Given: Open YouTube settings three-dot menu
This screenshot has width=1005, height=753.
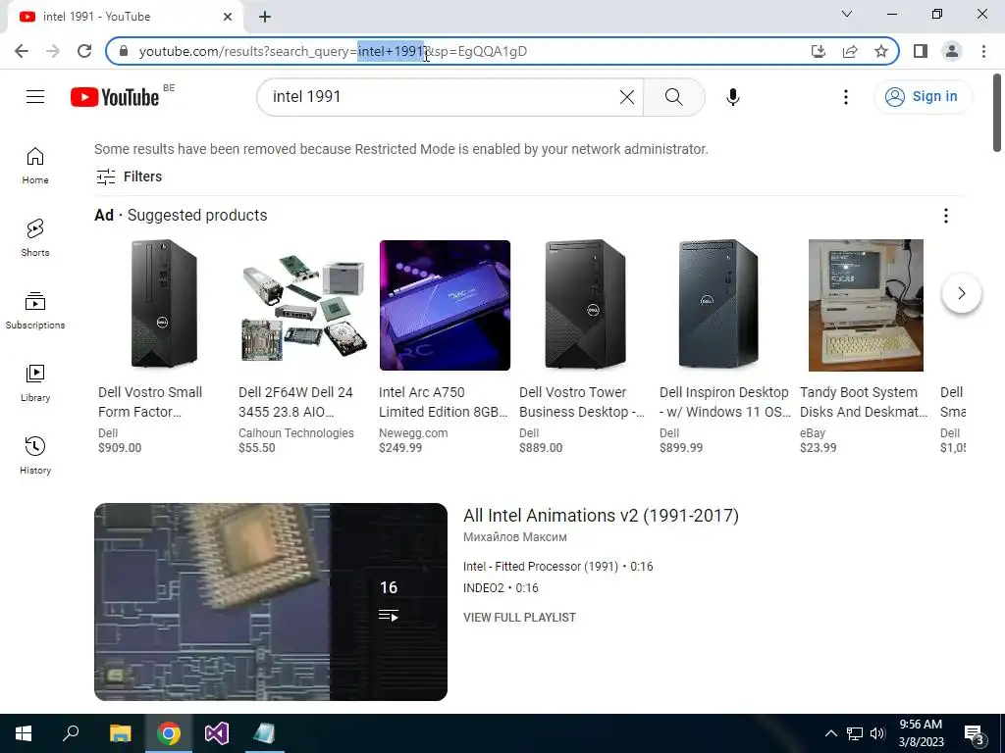Looking at the screenshot, I should click(845, 97).
